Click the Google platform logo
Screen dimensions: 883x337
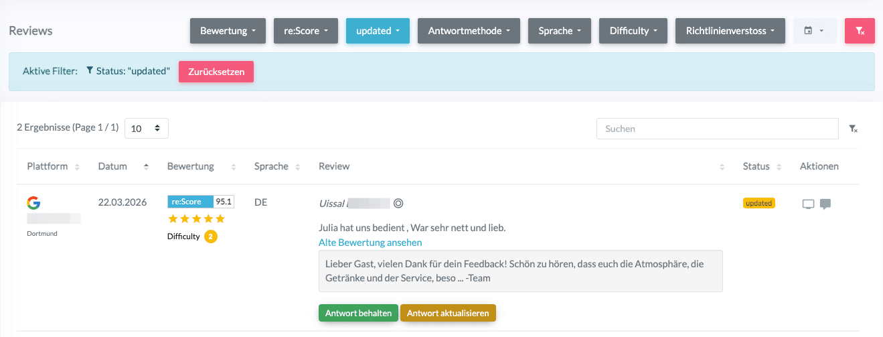pyautogui.click(x=33, y=203)
